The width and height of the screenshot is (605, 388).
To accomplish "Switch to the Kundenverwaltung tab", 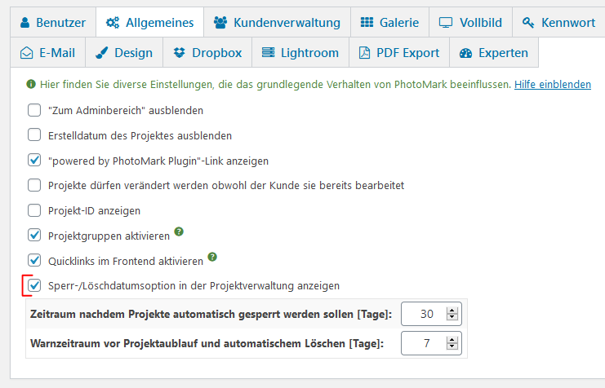I will click(277, 22).
